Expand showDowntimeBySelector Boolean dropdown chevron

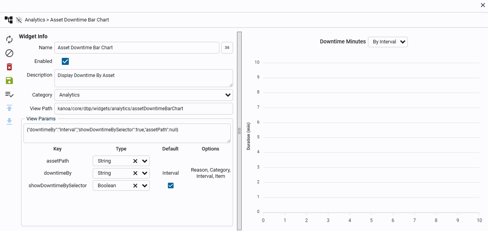(145, 186)
